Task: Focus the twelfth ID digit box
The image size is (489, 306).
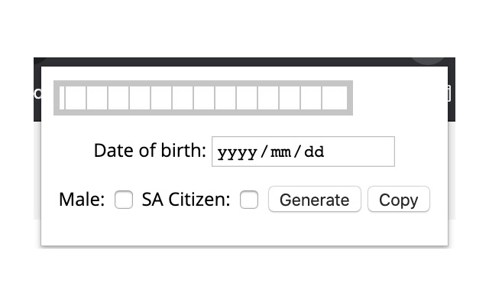Action: [311, 98]
